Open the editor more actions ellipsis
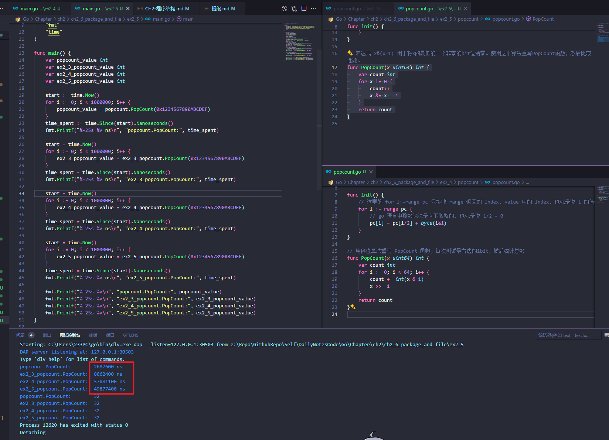The width and height of the screenshot is (609, 440). (313, 8)
